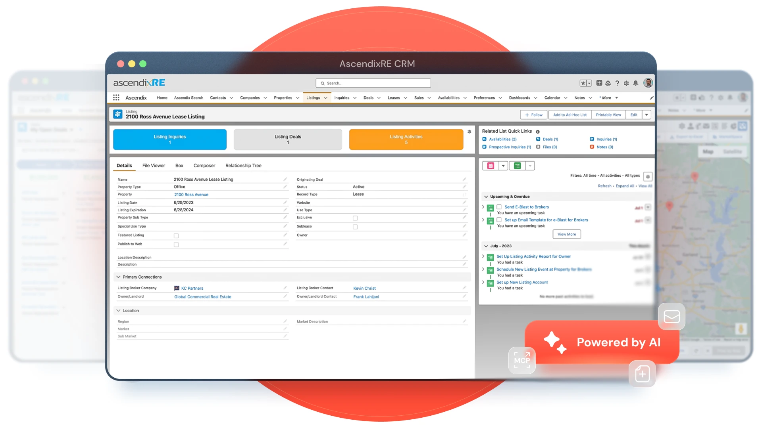Click the Listing Activities orange tile

[x=406, y=139]
